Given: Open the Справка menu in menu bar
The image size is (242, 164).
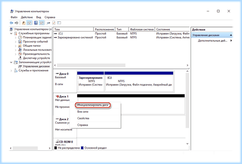Looking at the screenshot, I should (x=50, y=17).
